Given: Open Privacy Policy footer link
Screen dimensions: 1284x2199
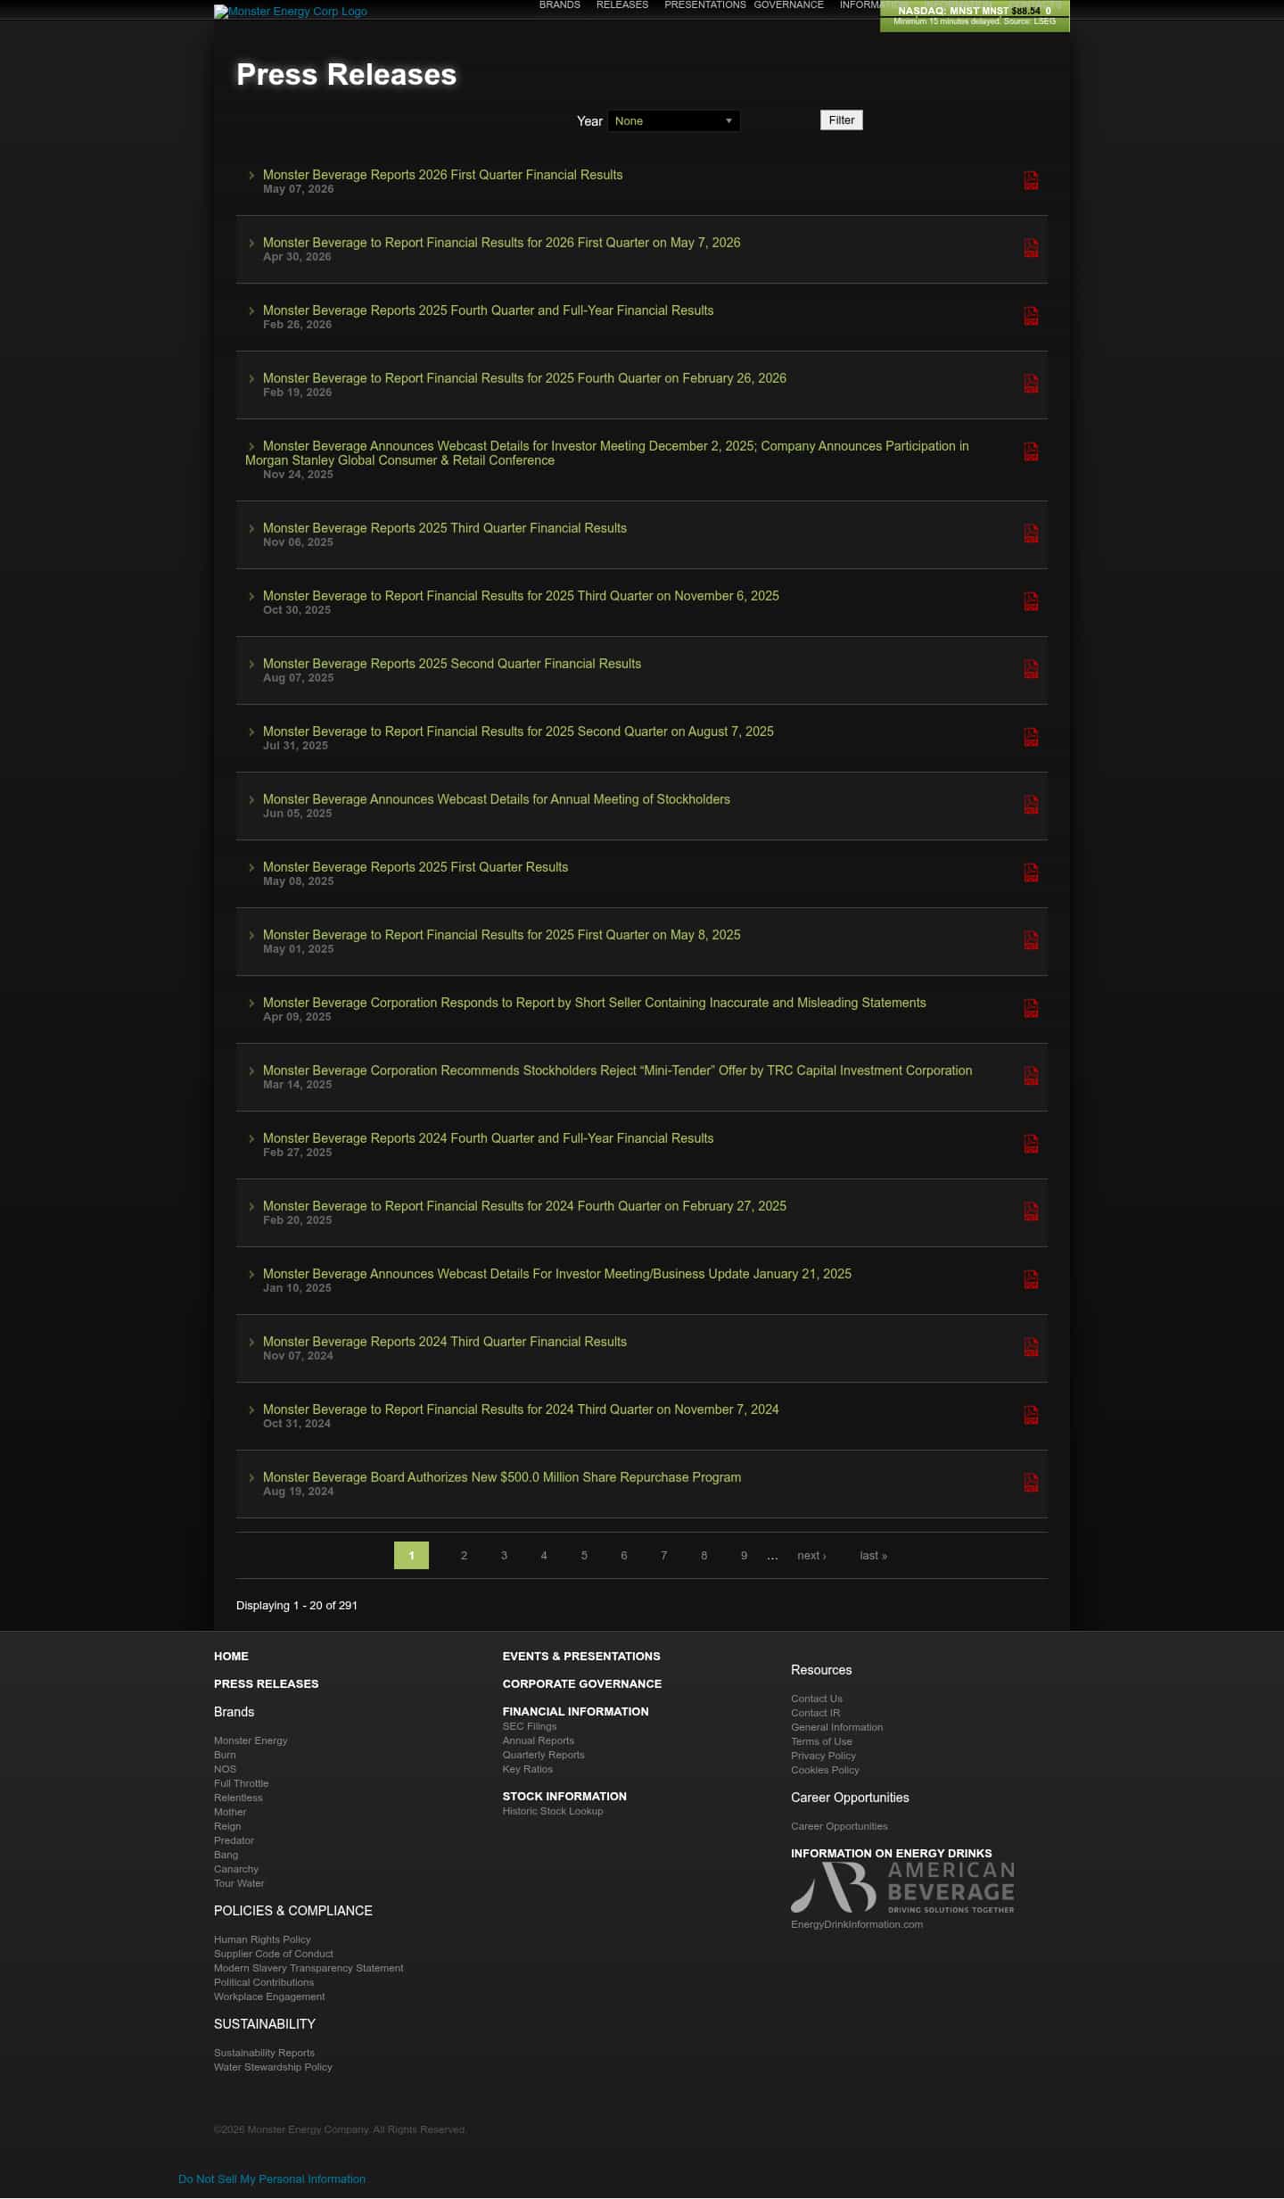Looking at the screenshot, I should click(823, 1756).
